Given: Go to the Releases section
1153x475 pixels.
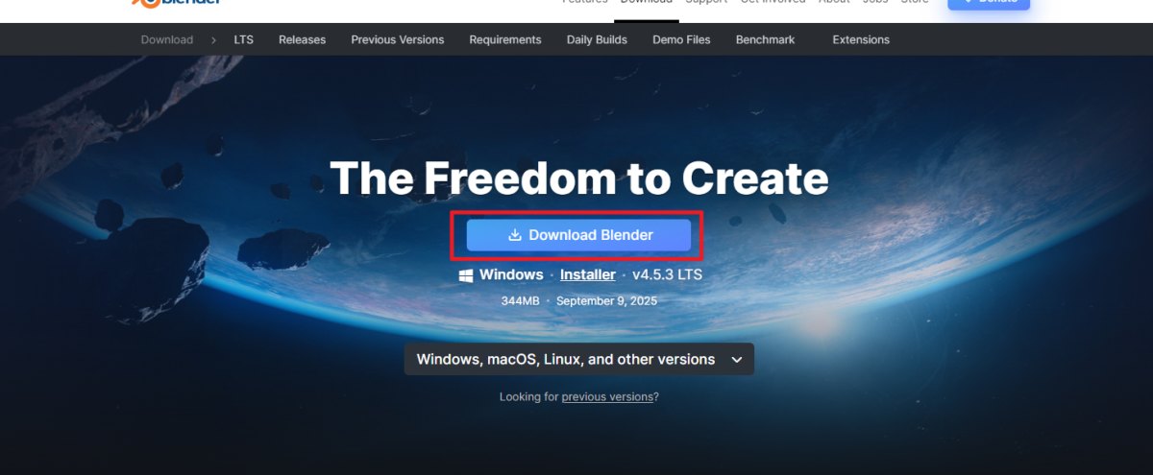Looking at the screenshot, I should (x=302, y=39).
